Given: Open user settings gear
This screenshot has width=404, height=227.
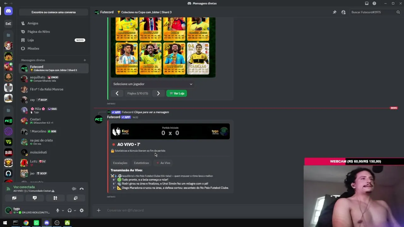Looking at the screenshot, I should (x=82, y=211).
